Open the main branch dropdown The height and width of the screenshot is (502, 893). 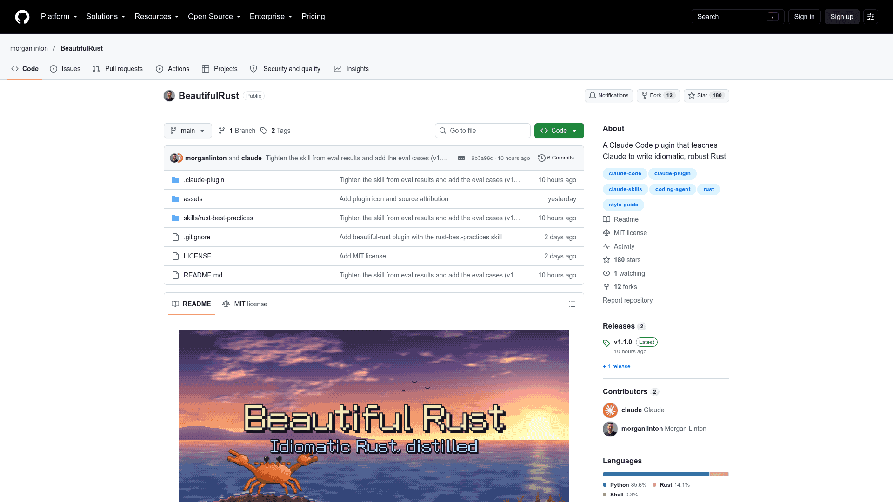(188, 131)
